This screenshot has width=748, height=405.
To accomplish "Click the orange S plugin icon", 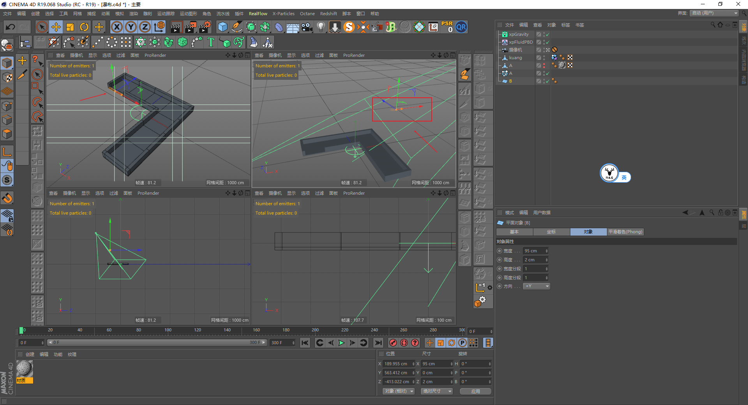I will (x=349, y=27).
